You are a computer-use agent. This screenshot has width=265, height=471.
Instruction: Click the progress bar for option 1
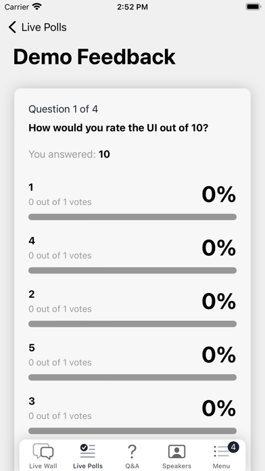(x=132, y=217)
